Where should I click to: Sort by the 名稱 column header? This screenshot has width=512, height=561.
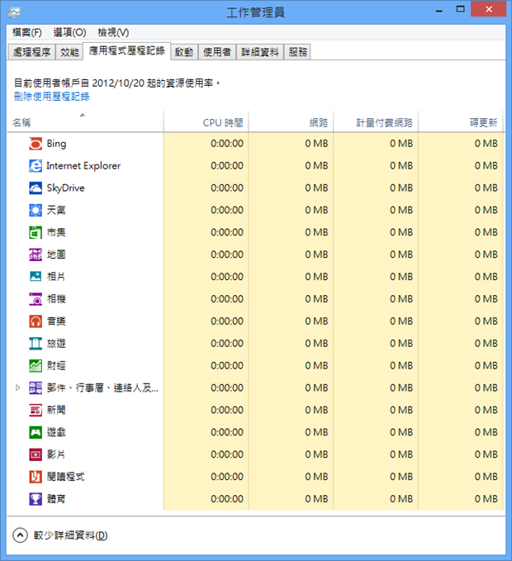(x=85, y=122)
